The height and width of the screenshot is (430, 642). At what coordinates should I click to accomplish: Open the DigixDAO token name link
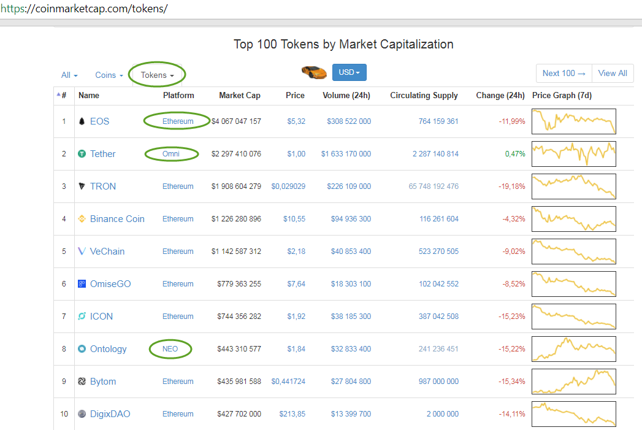click(110, 414)
